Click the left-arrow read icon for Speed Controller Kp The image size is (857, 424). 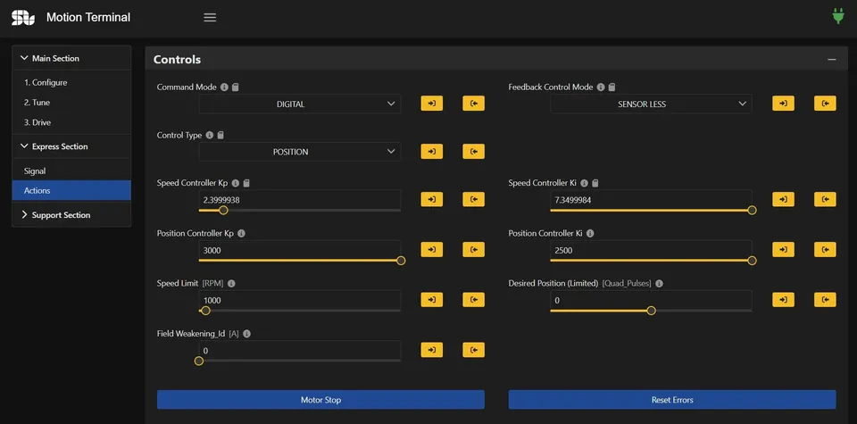pyautogui.click(x=473, y=199)
